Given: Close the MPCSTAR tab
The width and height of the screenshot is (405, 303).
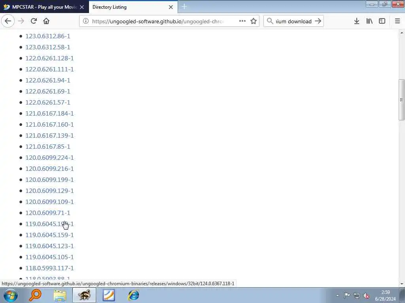Looking at the screenshot, I should pyautogui.click(x=82, y=7).
